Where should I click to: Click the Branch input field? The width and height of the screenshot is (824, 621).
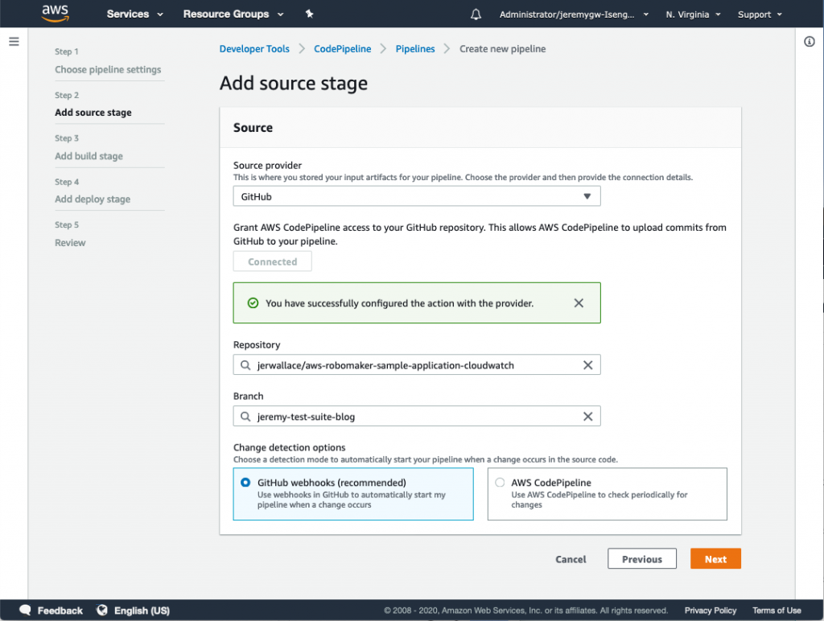417,417
